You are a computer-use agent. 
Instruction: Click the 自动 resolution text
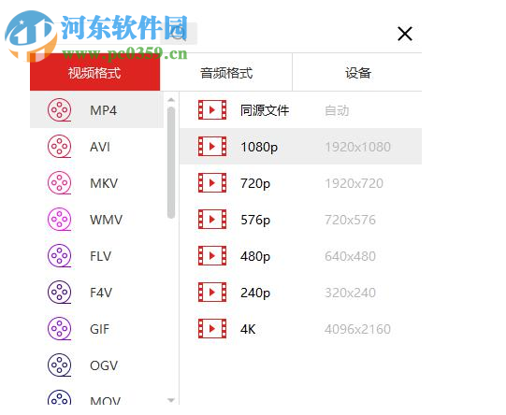tap(337, 110)
